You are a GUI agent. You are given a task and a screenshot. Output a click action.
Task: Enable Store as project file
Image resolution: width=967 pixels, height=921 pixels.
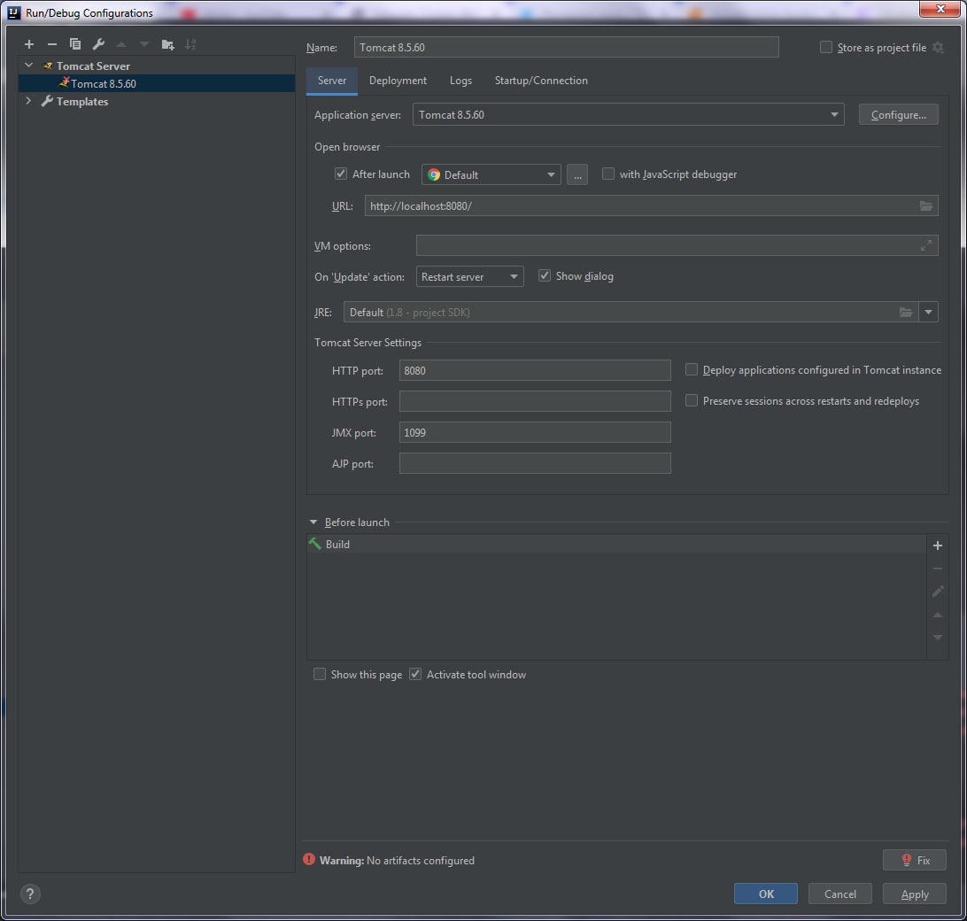(826, 48)
